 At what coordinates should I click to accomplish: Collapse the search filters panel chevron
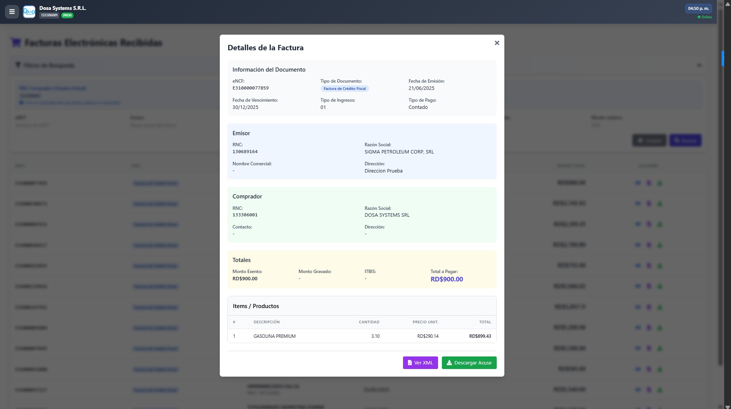click(x=699, y=65)
